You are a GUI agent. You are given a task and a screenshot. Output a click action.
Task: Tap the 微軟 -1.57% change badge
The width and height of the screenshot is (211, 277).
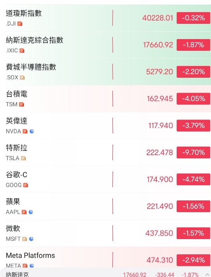193,233
